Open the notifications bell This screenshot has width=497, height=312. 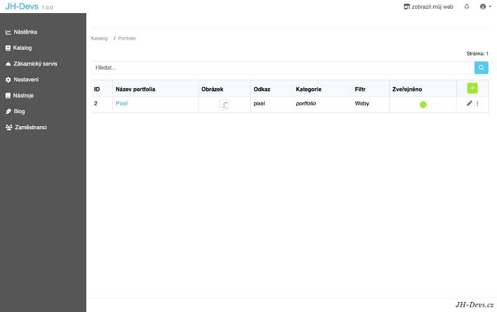467,7
